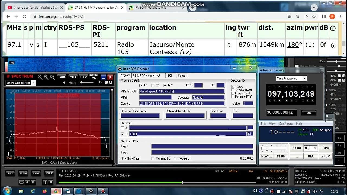Image resolution: width=347 pixels, height=195 pixels.
Task: Stop the recording playback square button
Action: [x=51, y=182]
